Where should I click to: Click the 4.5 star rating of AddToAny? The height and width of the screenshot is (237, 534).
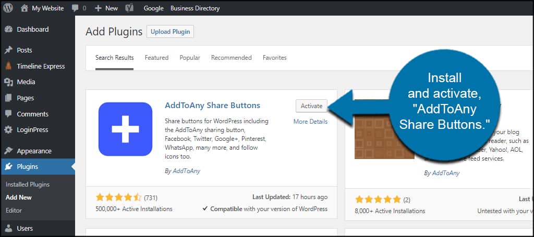118,197
